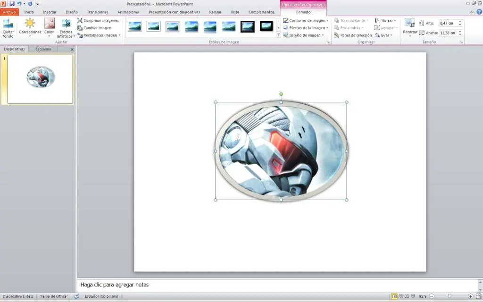Click zoom out minus button
Image resolution: width=483 pixels, height=302 pixels.
point(432,296)
